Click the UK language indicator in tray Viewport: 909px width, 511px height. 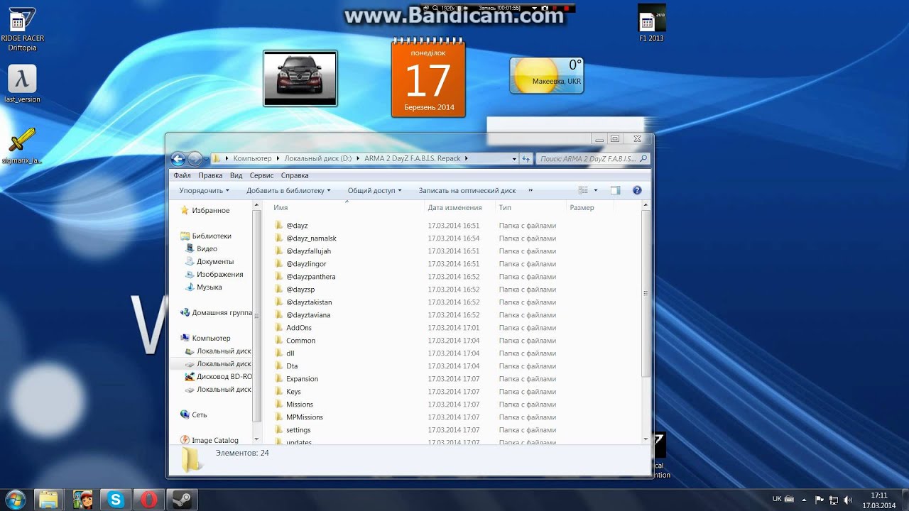tap(777, 499)
